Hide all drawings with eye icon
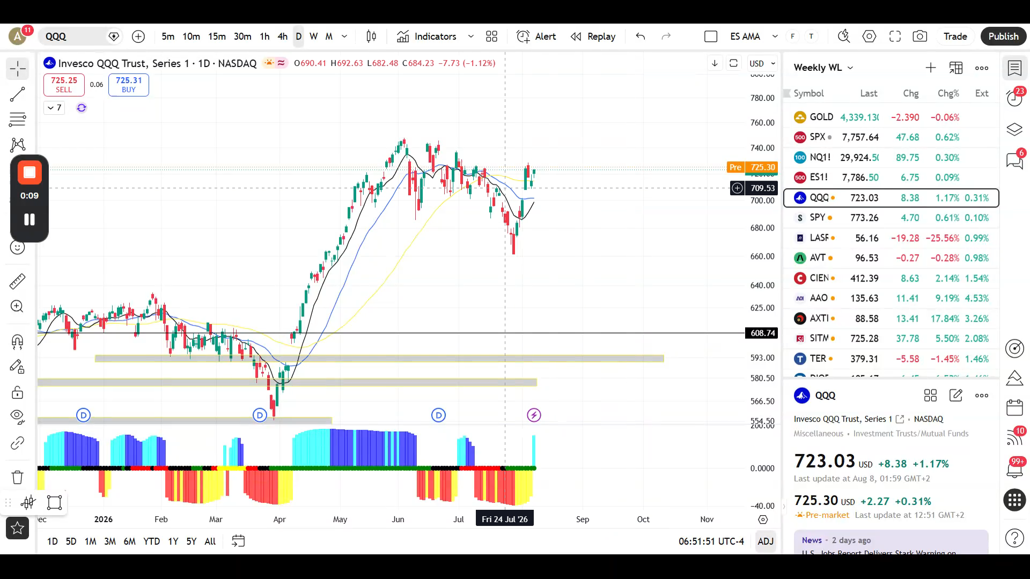Viewport: 1030px width, 579px height. [x=18, y=417]
